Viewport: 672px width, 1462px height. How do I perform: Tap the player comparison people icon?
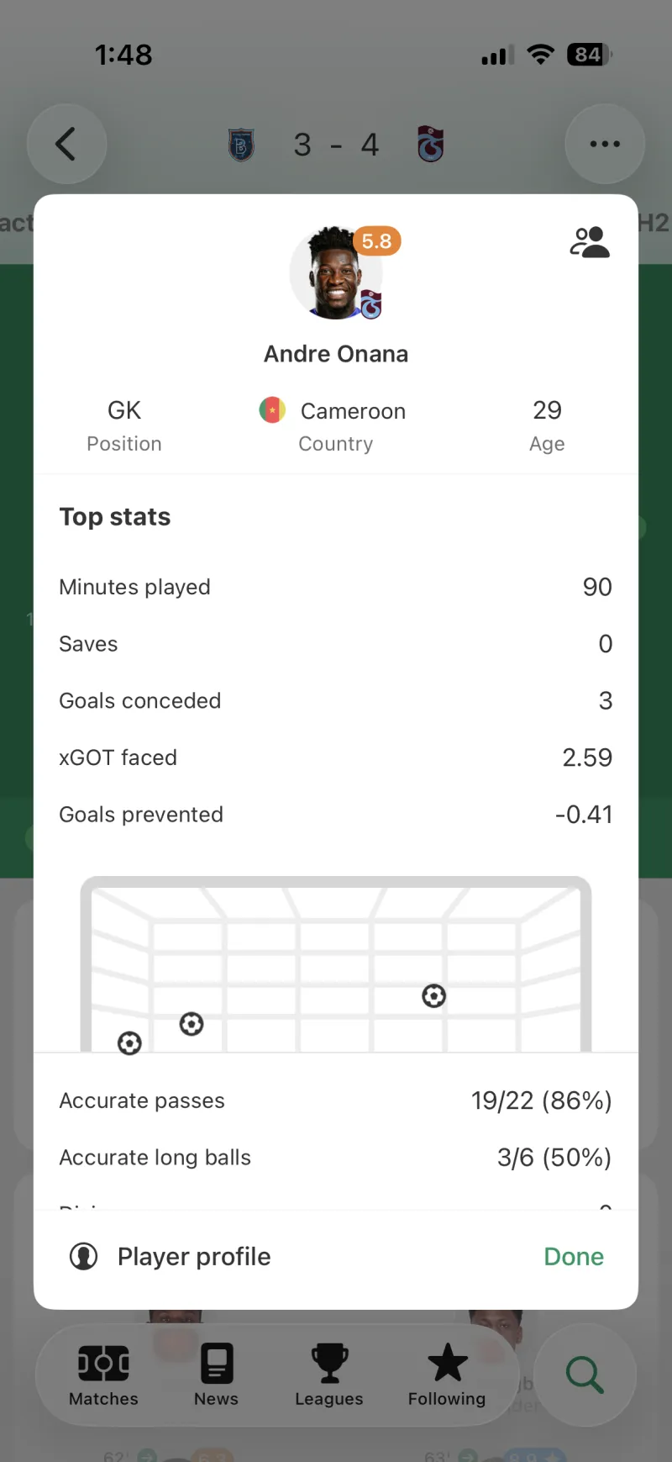590,242
